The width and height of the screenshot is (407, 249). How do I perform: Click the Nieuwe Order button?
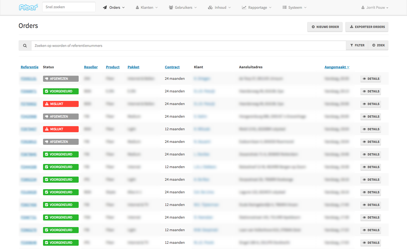click(325, 27)
